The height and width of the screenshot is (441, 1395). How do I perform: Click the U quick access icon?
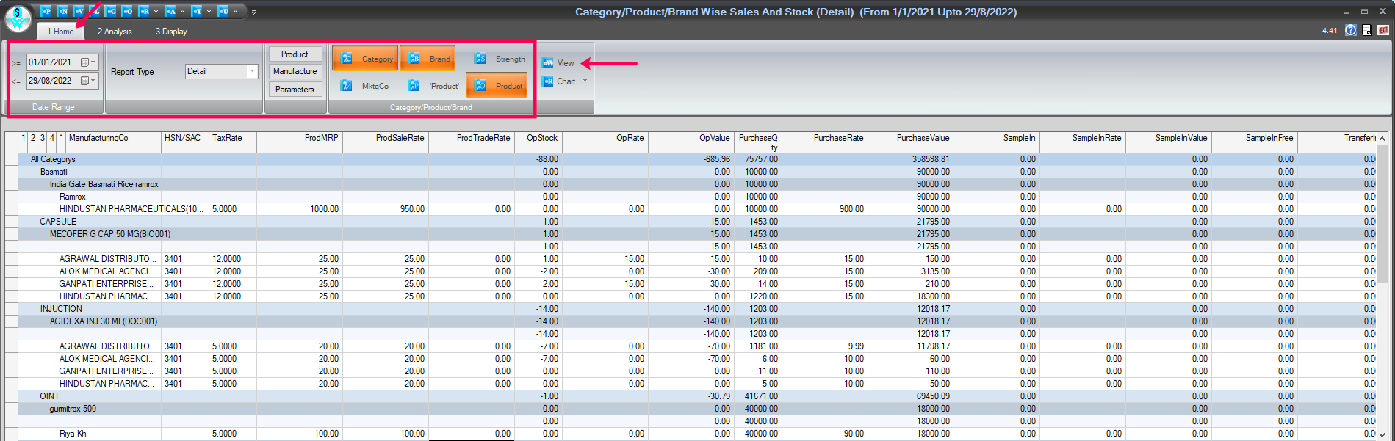[x=223, y=11]
